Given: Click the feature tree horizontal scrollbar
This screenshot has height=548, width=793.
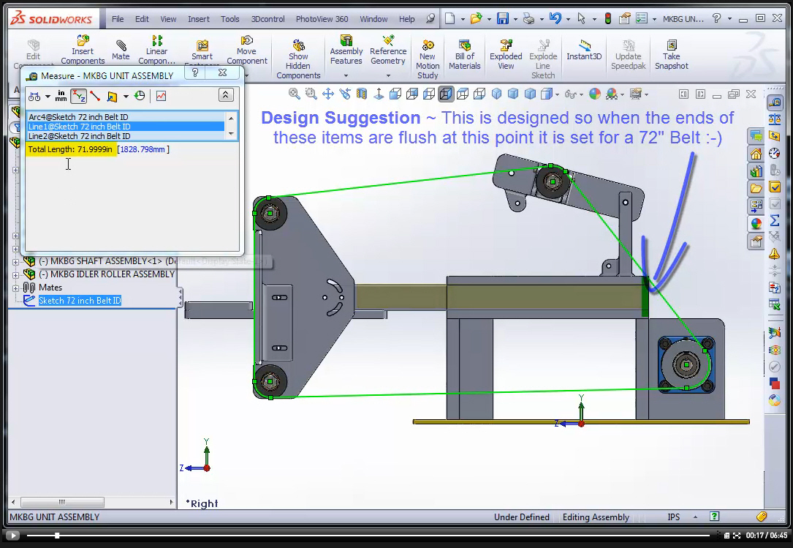Looking at the screenshot, I should (62, 503).
